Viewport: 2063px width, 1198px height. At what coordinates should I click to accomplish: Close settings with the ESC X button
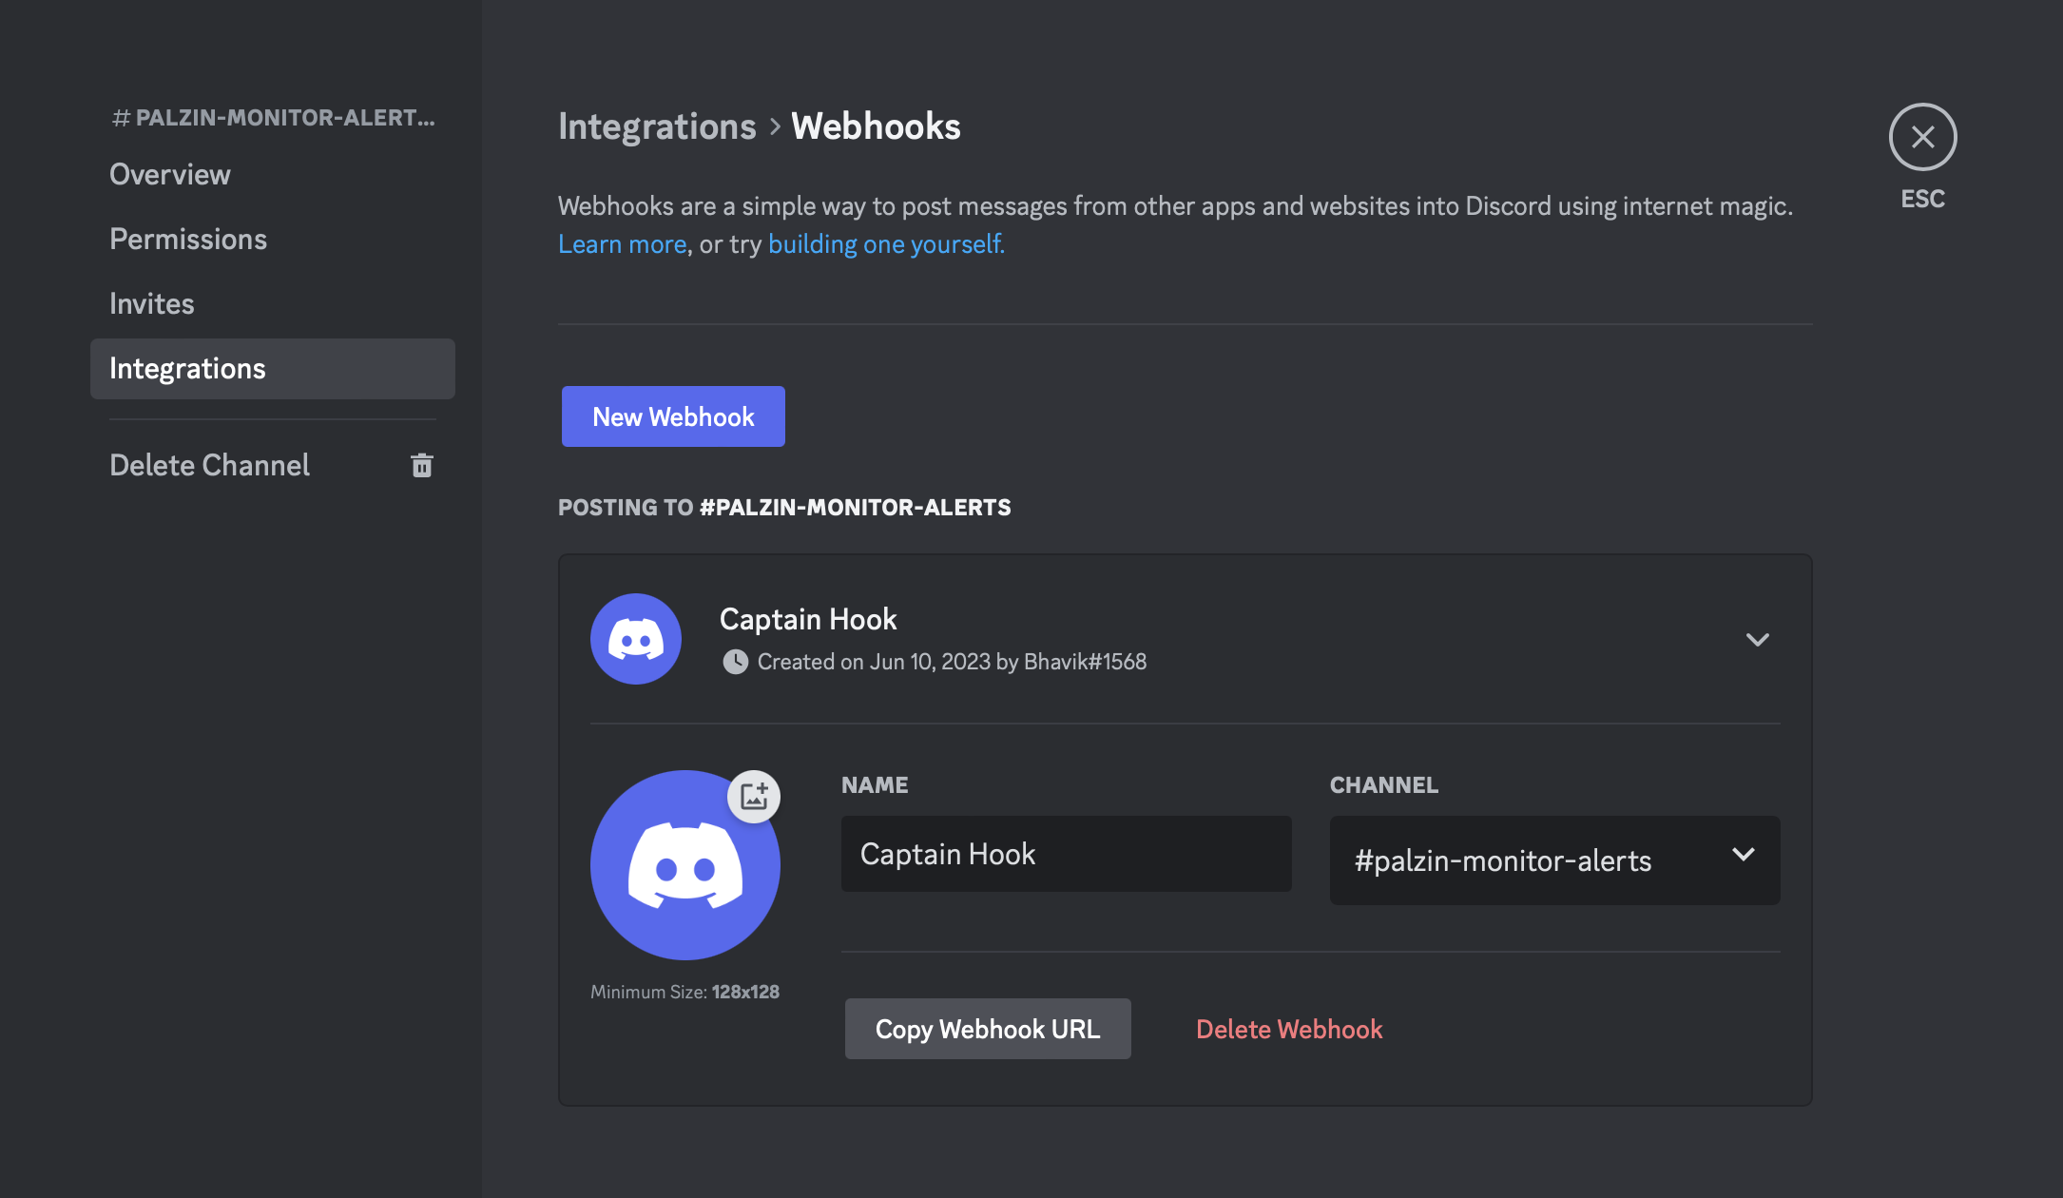click(x=1922, y=137)
